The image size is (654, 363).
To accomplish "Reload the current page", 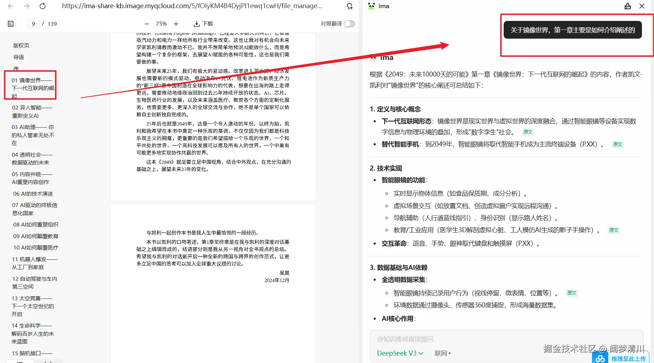I will coord(43,6).
